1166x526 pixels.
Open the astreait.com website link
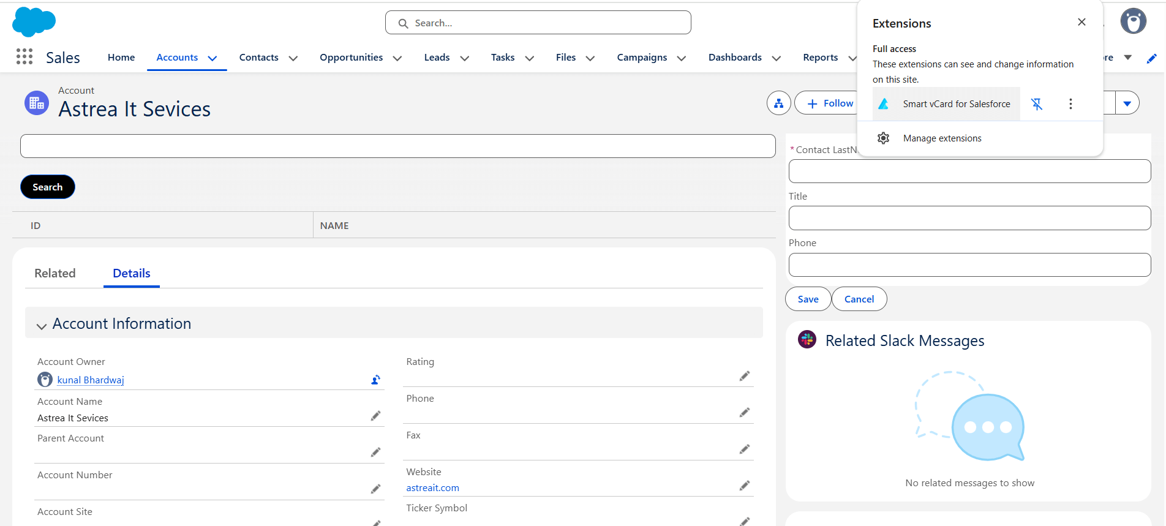(x=432, y=488)
